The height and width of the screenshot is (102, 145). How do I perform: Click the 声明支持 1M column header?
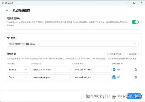pyautogui.click(x=118, y=64)
